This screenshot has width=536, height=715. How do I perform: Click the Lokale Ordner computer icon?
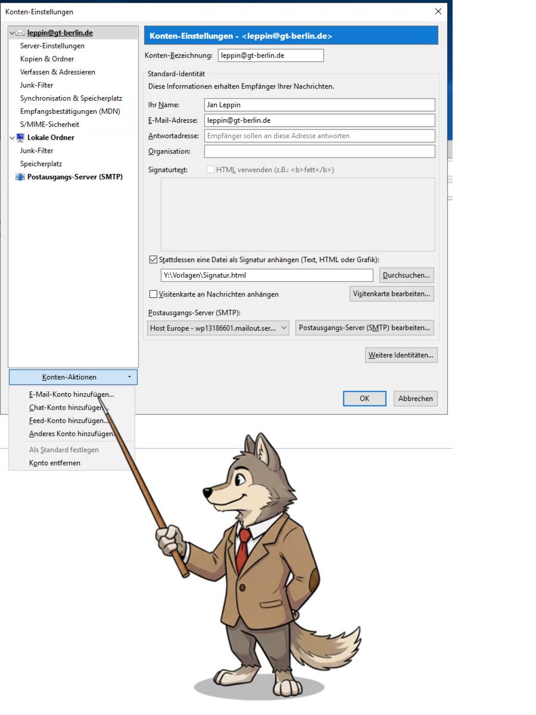click(x=21, y=138)
